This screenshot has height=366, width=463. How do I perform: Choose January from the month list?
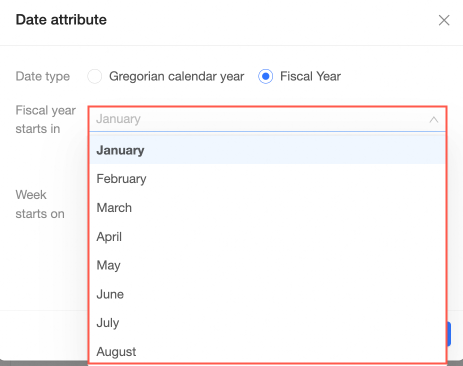click(x=120, y=150)
